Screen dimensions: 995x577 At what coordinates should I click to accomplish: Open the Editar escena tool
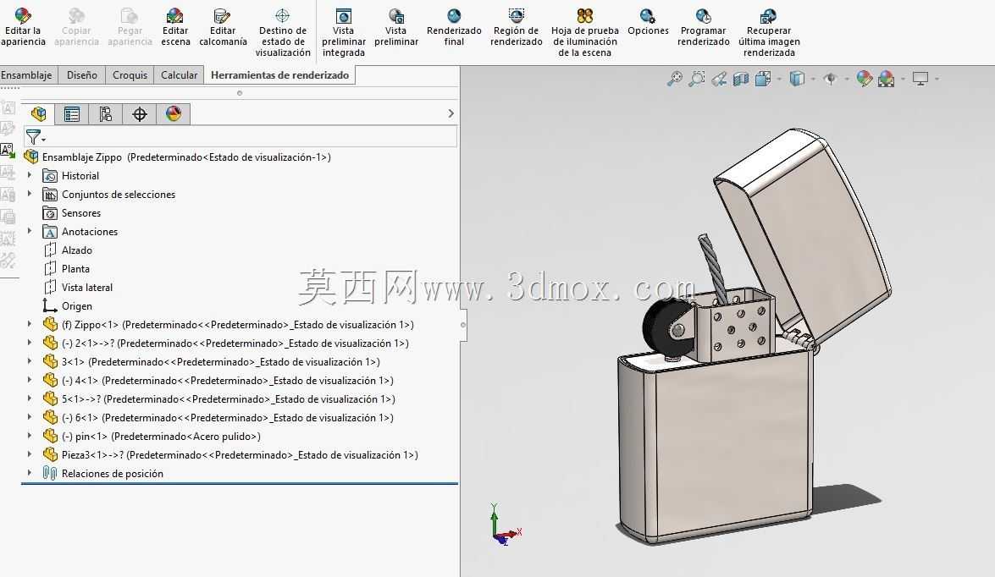(x=175, y=27)
